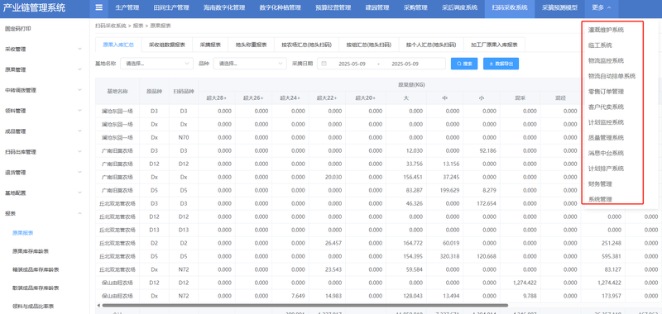
Task: Select 物流自动排单系统 from 更多 menu
Action: click(x=612, y=76)
